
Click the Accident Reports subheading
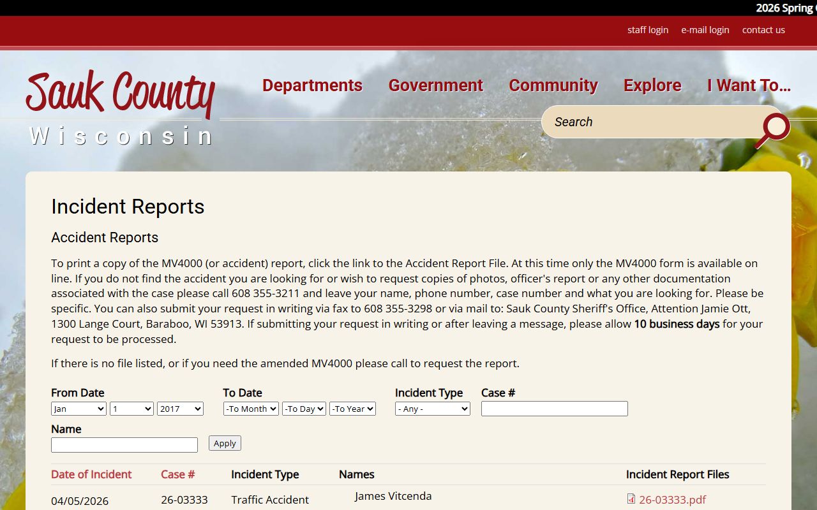coord(105,237)
